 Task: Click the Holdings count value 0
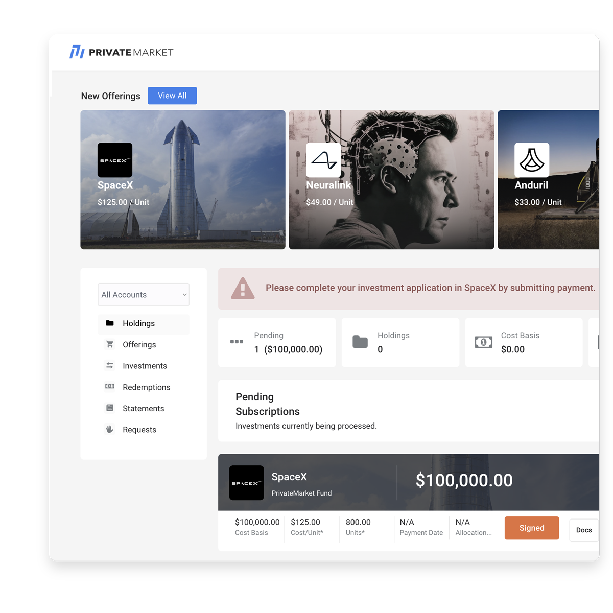pos(380,349)
